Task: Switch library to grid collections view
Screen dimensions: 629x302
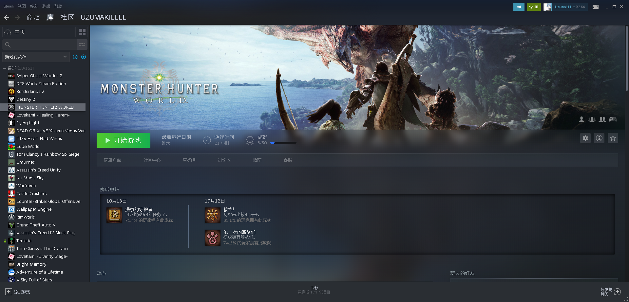Action: [82, 32]
